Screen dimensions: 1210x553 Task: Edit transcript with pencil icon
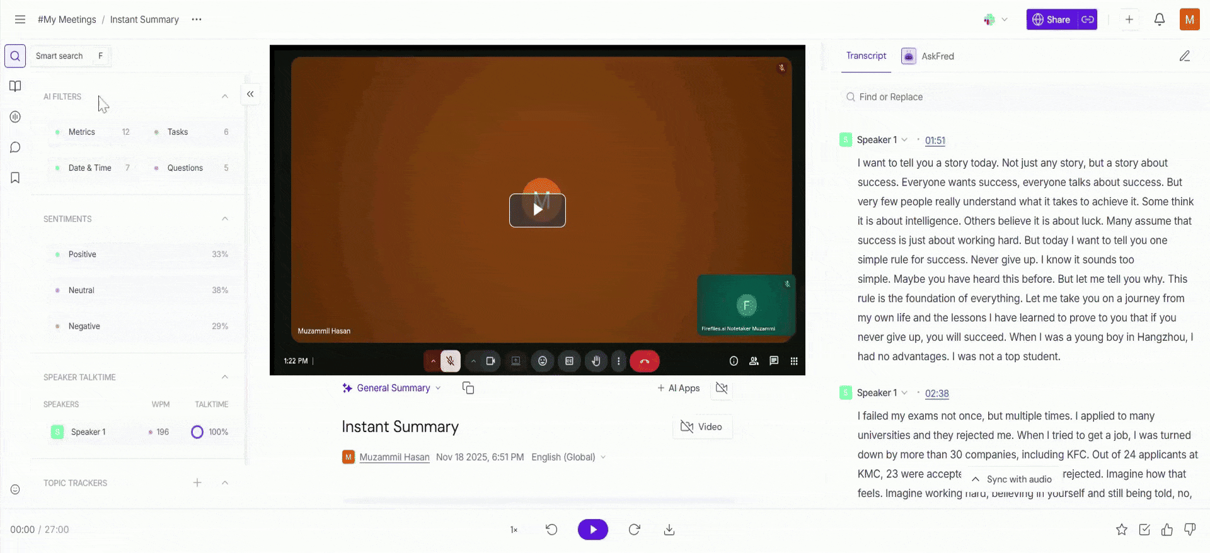point(1185,56)
